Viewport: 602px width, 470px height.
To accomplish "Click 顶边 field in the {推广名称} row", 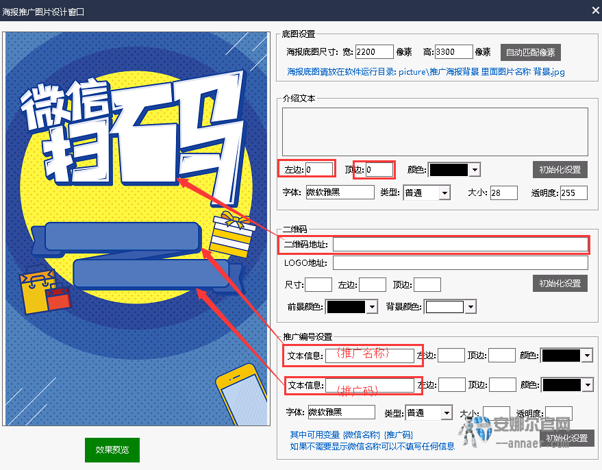I will point(502,356).
